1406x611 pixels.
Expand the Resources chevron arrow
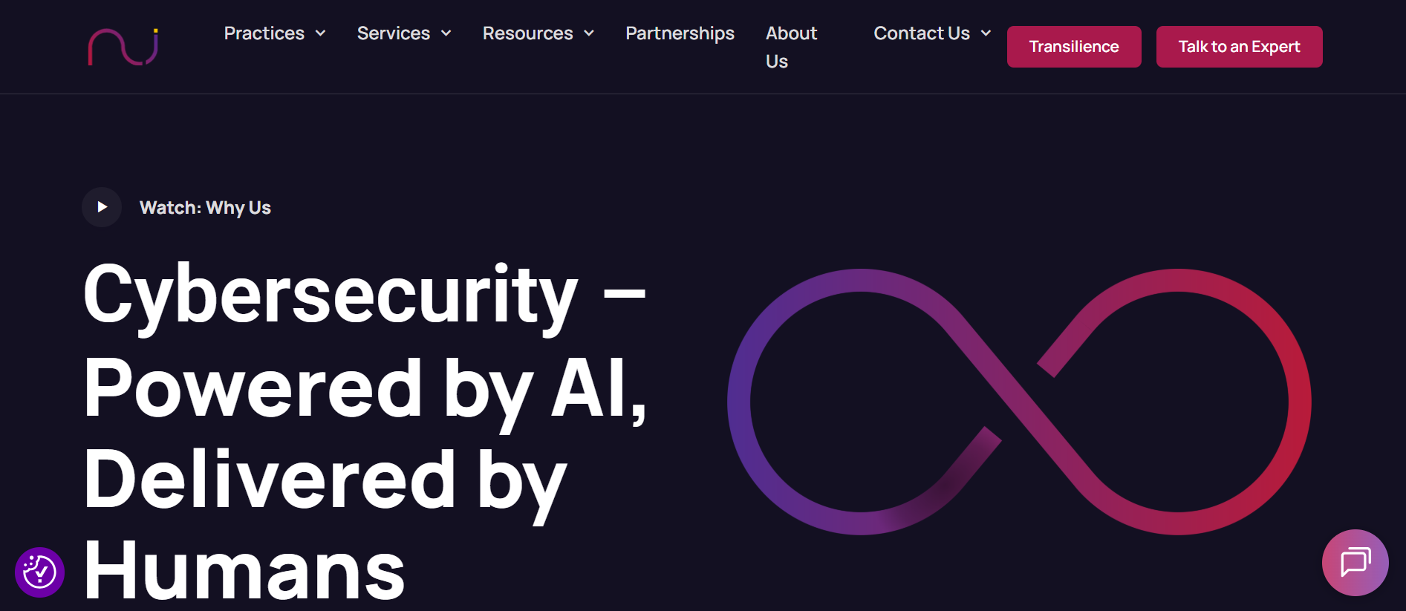click(589, 33)
